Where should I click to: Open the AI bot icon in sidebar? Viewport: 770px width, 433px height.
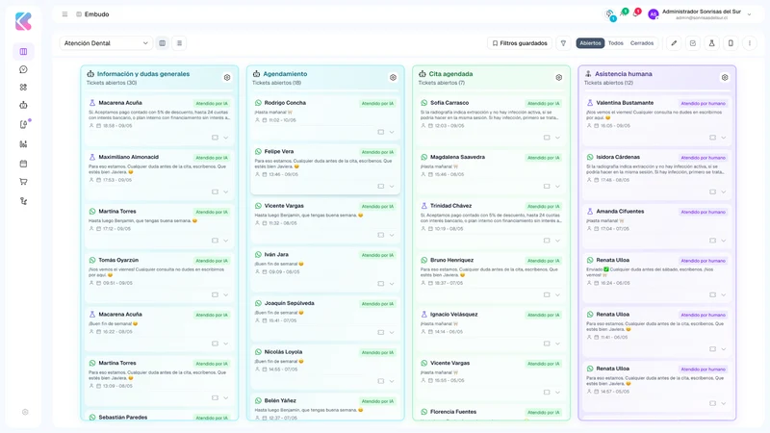23,105
